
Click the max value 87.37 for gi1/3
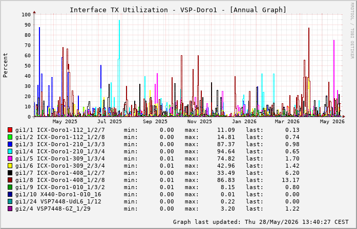[226, 144]
